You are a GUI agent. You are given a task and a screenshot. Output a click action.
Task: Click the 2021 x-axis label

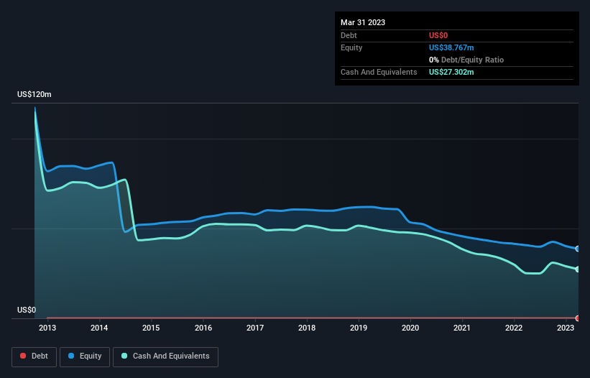[x=461, y=328]
